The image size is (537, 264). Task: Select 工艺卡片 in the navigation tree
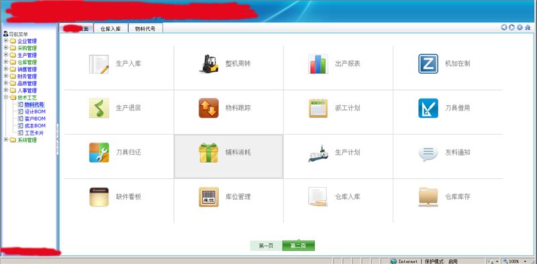click(34, 133)
